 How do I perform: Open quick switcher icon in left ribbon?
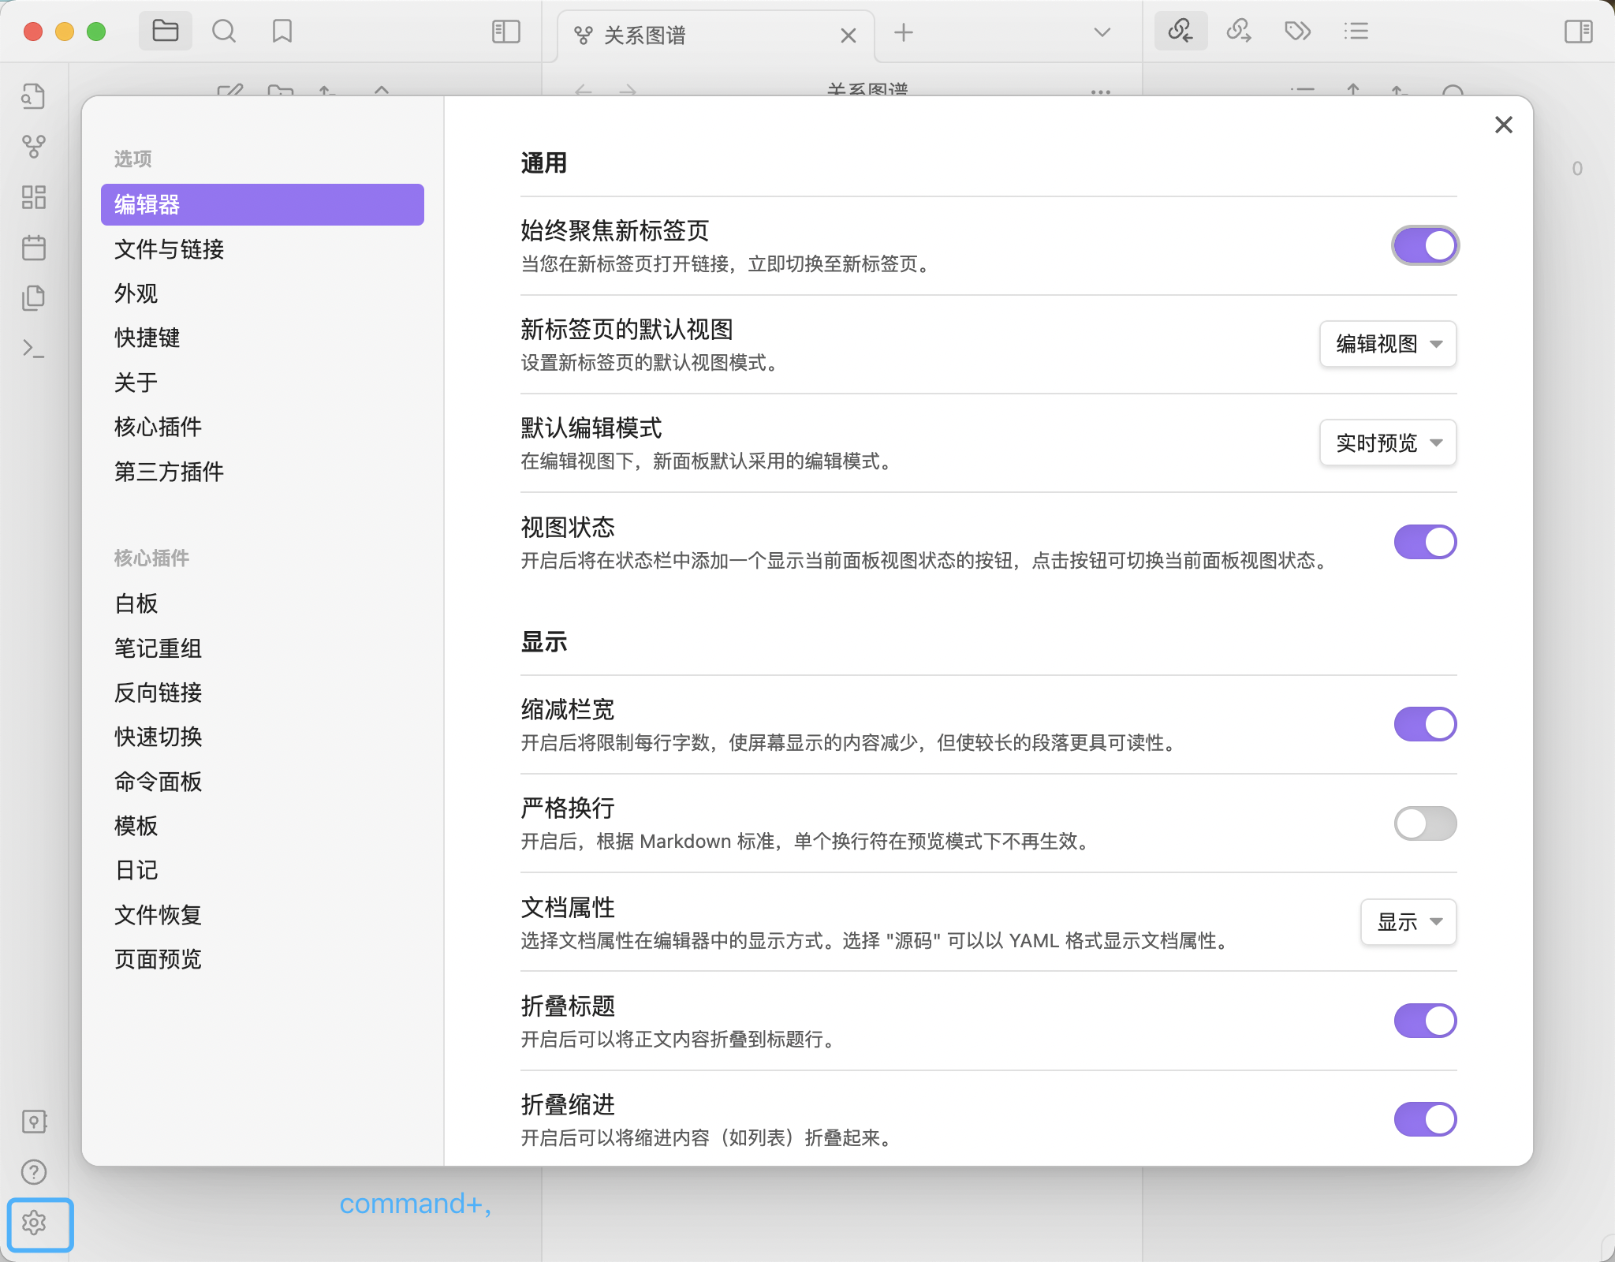point(33,96)
